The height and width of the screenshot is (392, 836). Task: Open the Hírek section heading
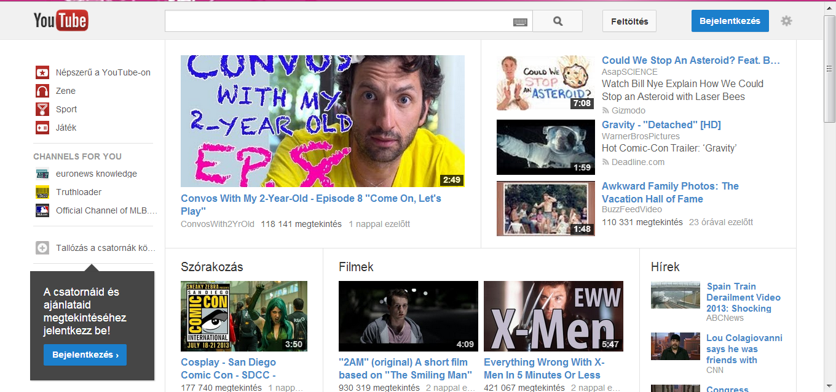tap(665, 267)
